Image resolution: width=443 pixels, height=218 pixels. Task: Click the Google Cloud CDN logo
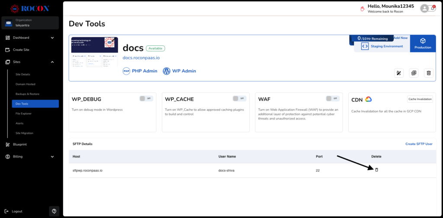click(368, 99)
